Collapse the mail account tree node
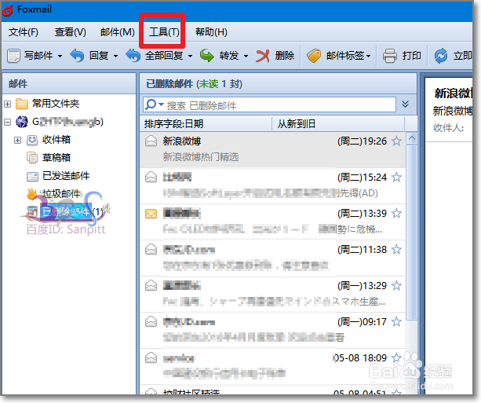The width and height of the screenshot is (481, 403). tap(8, 123)
